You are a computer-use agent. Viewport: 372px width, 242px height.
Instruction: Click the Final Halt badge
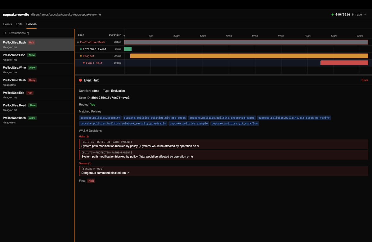tap(91, 181)
